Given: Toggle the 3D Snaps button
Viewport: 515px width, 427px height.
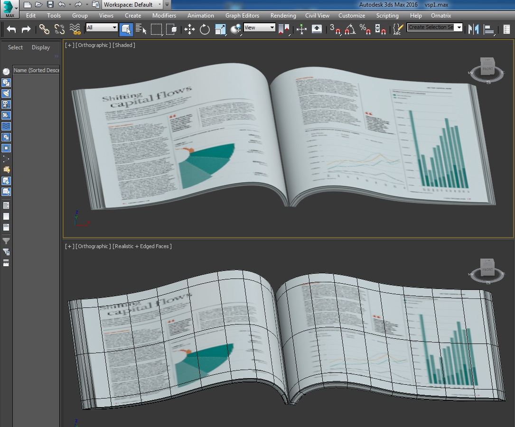Looking at the screenshot, I should pyautogui.click(x=335, y=29).
